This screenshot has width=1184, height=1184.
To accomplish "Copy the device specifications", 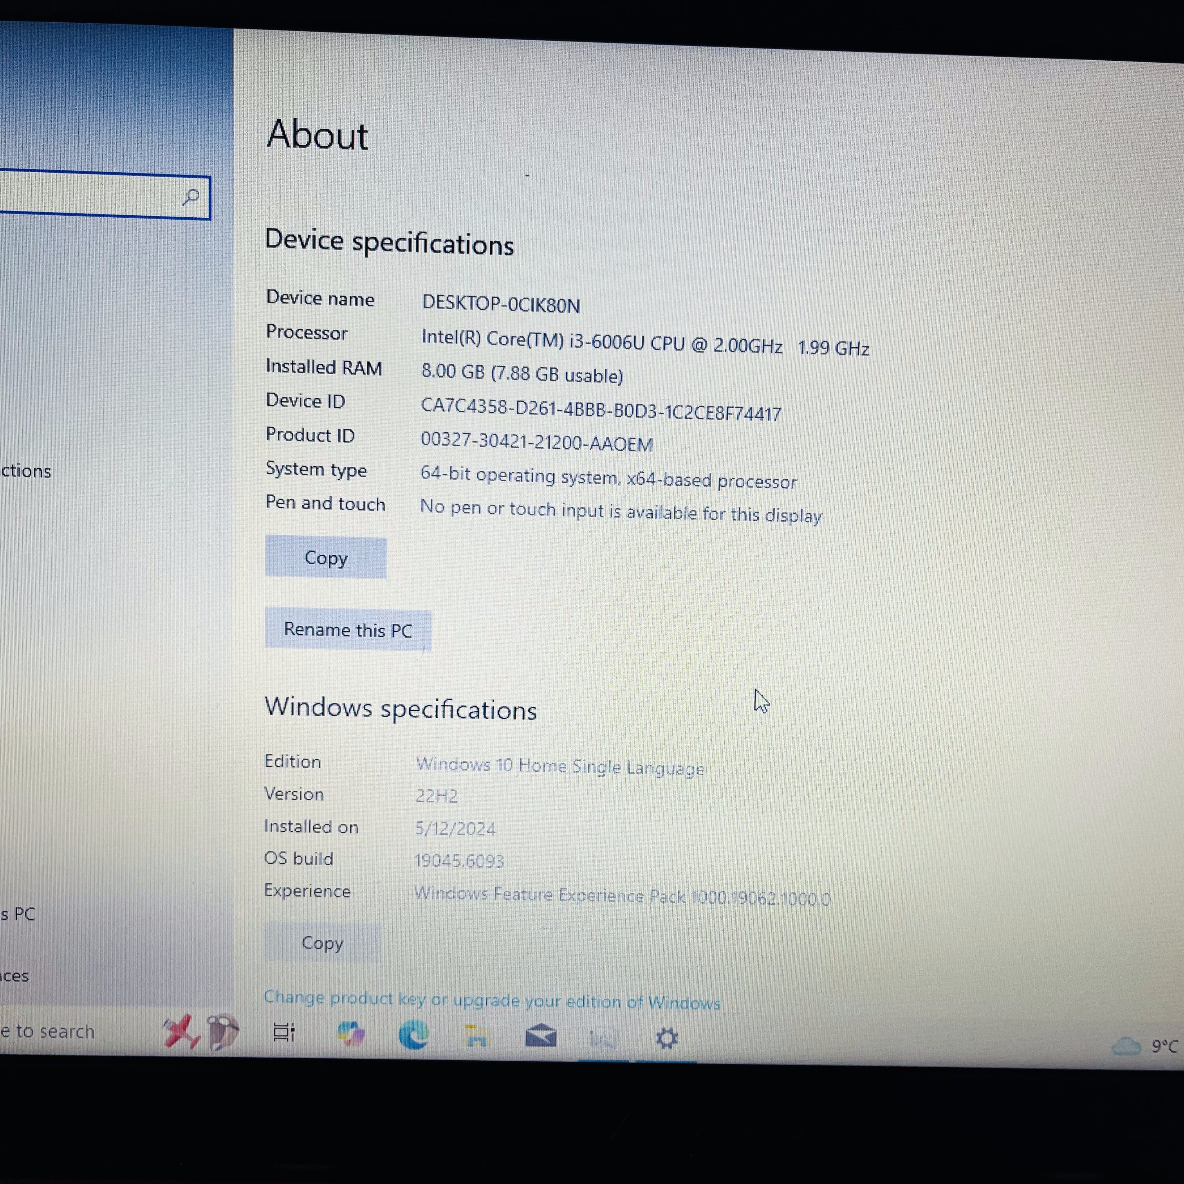I will click(x=325, y=558).
